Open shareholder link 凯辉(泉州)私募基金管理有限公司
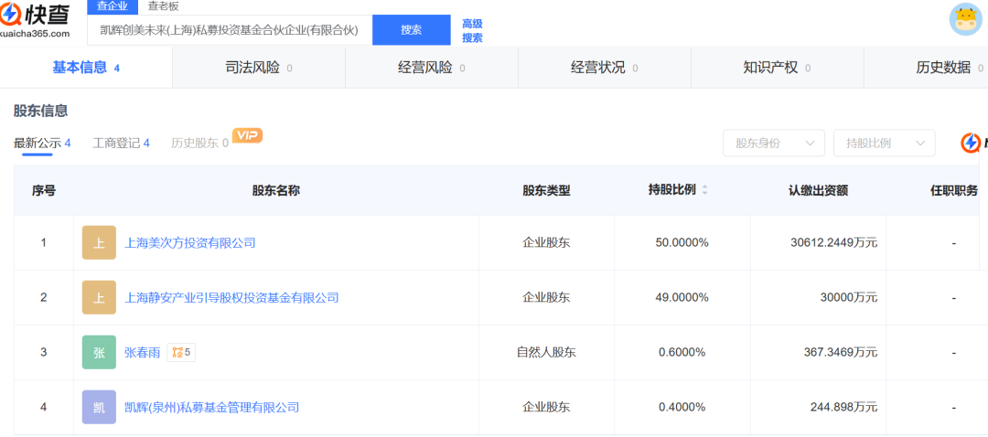Image resolution: width=988 pixels, height=437 pixels. 211,407
